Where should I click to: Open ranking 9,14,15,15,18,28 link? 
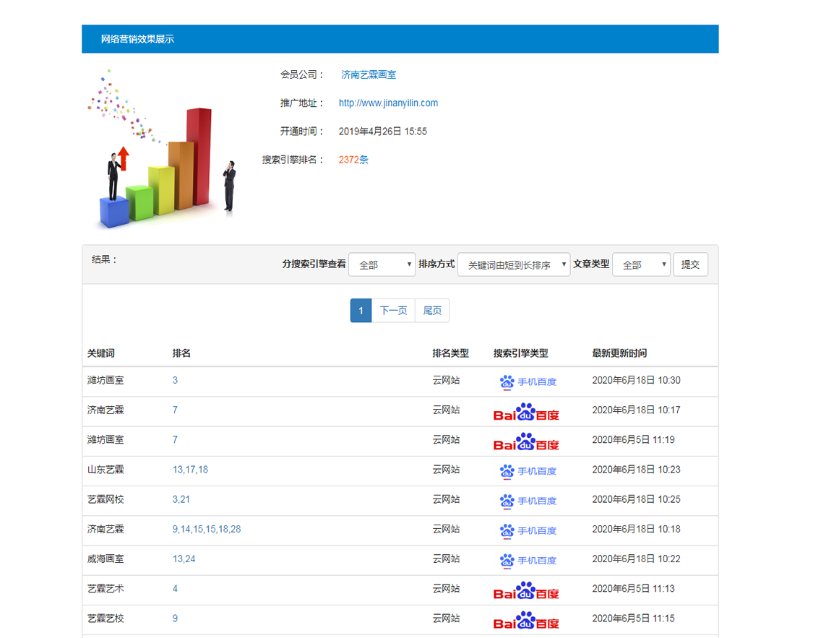tap(207, 529)
